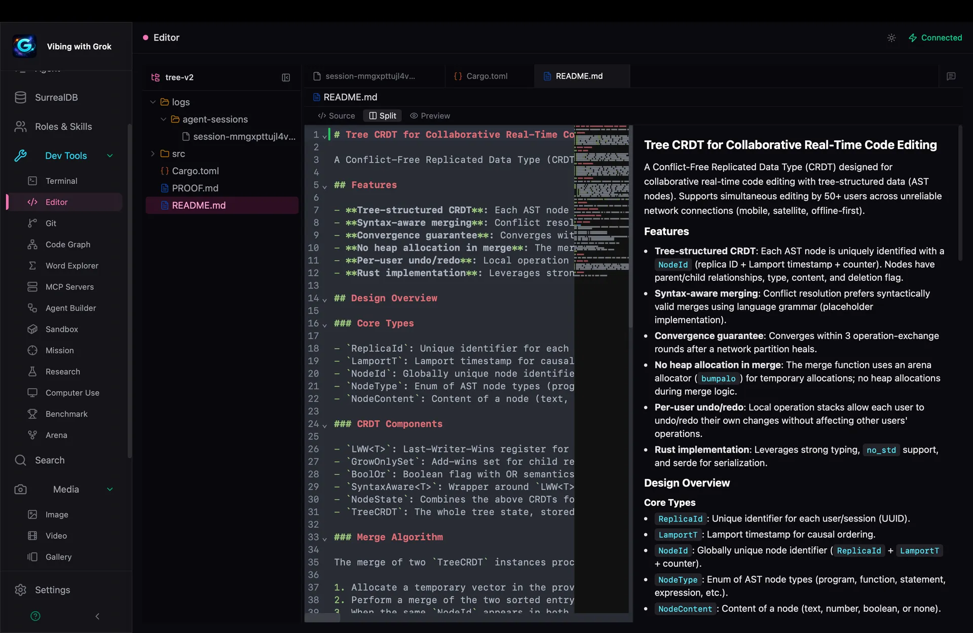
Task: Switch README view to Source mode
Action: tap(336, 116)
